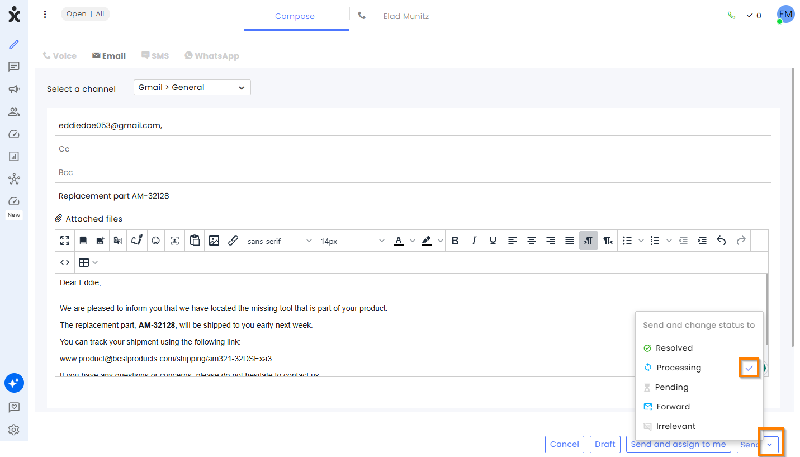Undo the last edit
The image size is (800, 457).
tap(722, 241)
